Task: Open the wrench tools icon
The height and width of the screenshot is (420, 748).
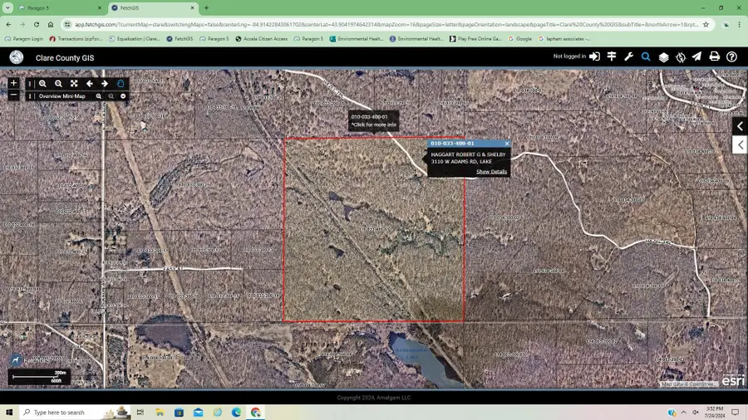Action: click(628, 57)
